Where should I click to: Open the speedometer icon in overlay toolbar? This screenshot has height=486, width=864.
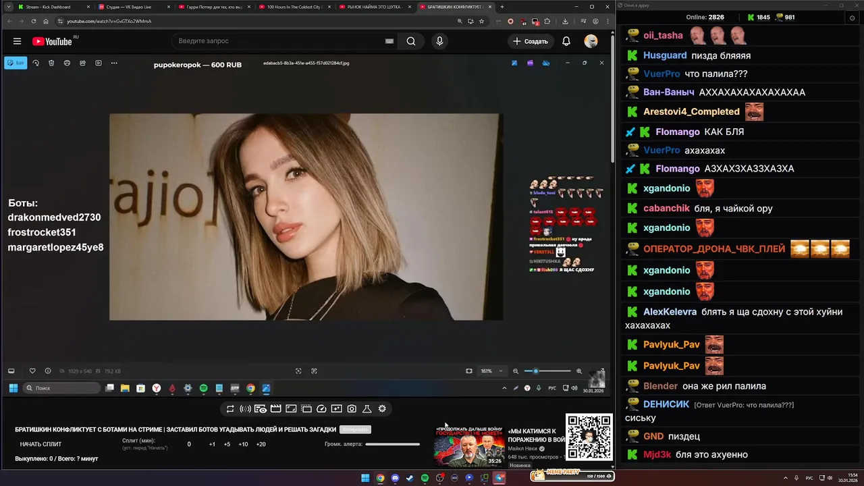click(x=321, y=408)
